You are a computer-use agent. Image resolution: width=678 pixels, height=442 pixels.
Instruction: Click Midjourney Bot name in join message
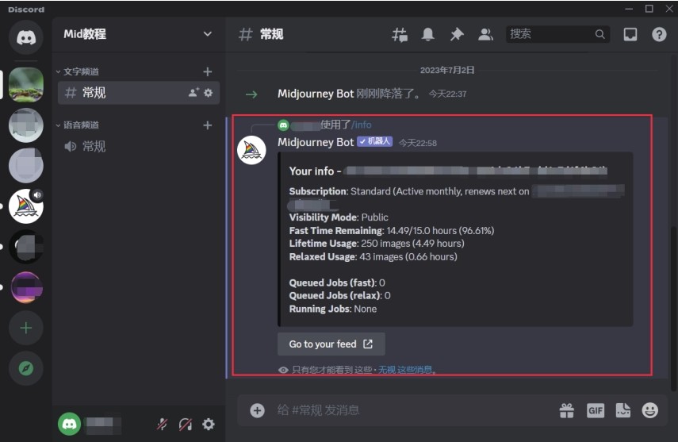pos(316,94)
